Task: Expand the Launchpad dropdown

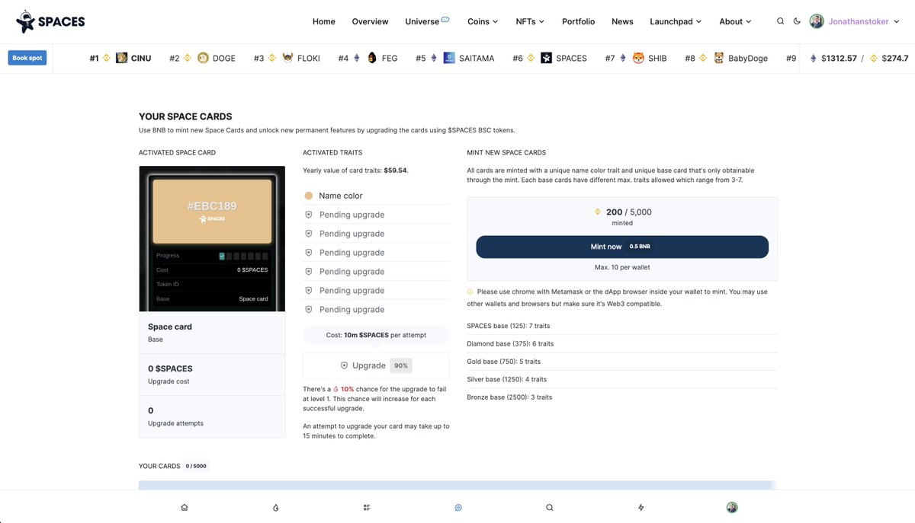Action: (x=676, y=21)
